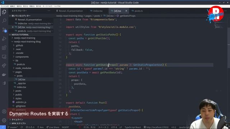Change TypeScript React language mode
The height and width of the screenshot is (129, 230).
click(x=133, y=127)
